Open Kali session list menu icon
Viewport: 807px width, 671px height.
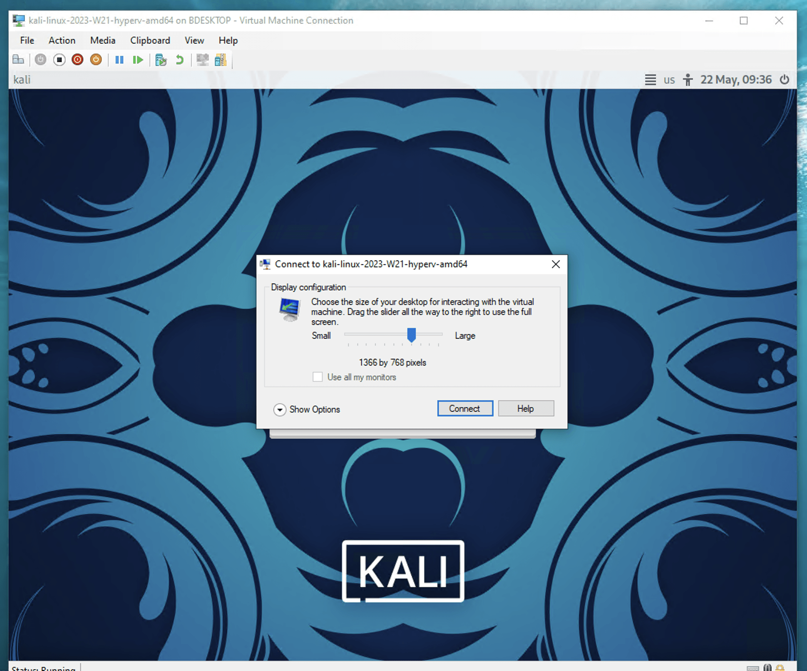(x=650, y=80)
